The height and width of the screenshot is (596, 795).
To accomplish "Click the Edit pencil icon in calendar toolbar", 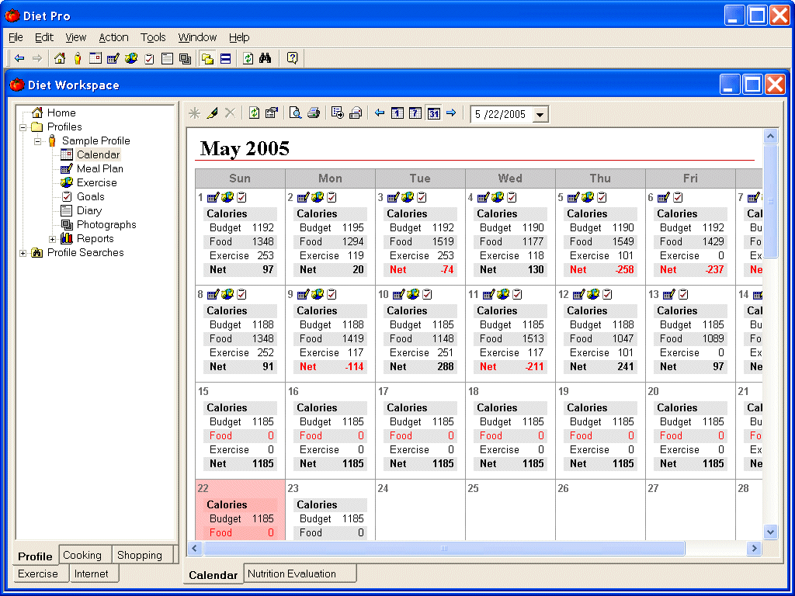I will click(212, 113).
